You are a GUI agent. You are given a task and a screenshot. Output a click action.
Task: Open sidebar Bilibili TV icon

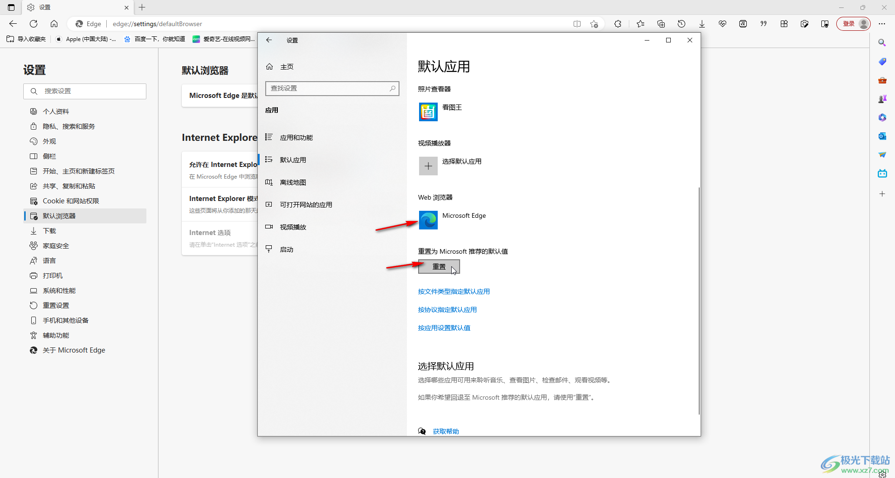point(882,173)
